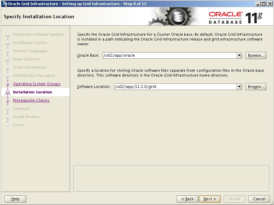Click into the Oracle Base path field
Image resolution: width=274 pixels, height=205 pixels.
(x=170, y=55)
